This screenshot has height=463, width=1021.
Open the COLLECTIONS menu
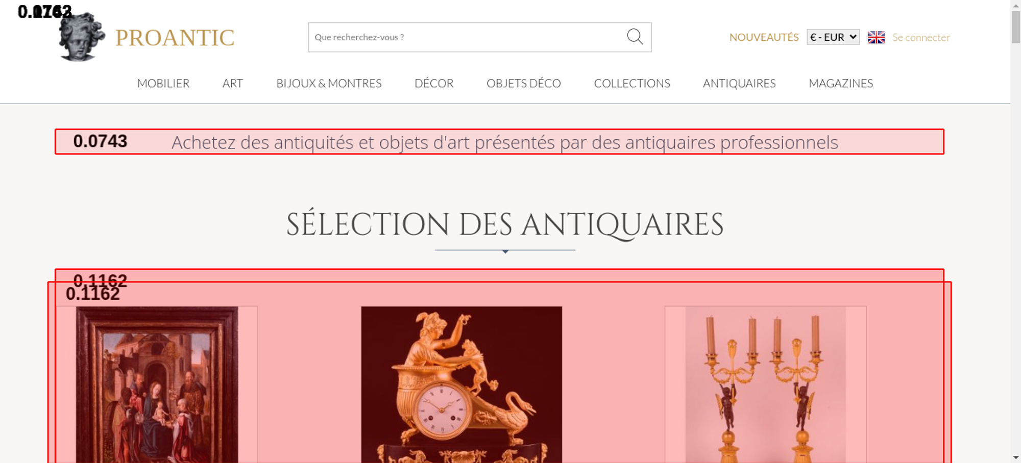click(x=632, y=83)
